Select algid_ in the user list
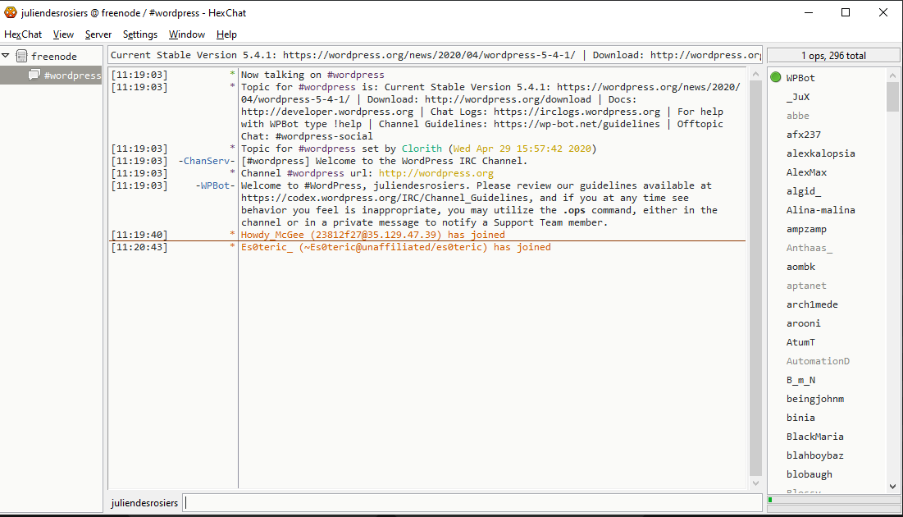The width and height of the screenshot is (903, 517). (804, 191)
